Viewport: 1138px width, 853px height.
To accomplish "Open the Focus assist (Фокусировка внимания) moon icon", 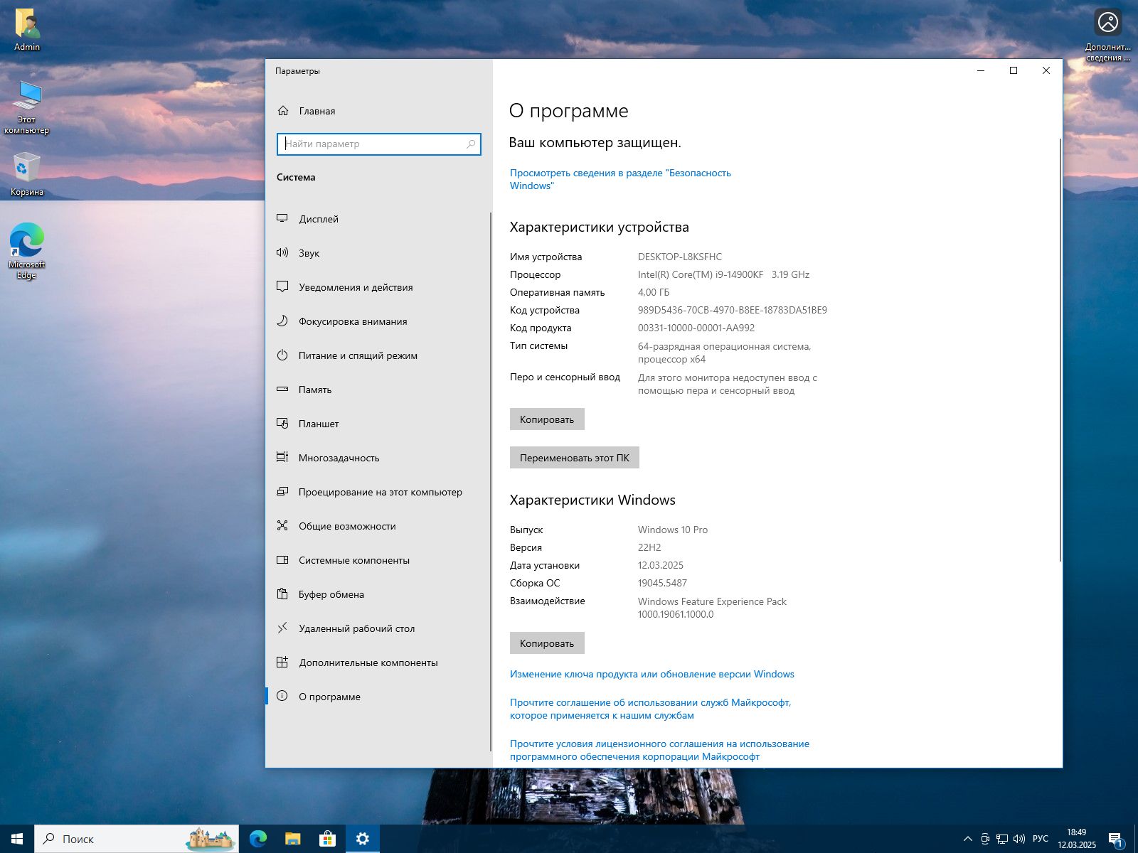I will click(282, 321).
